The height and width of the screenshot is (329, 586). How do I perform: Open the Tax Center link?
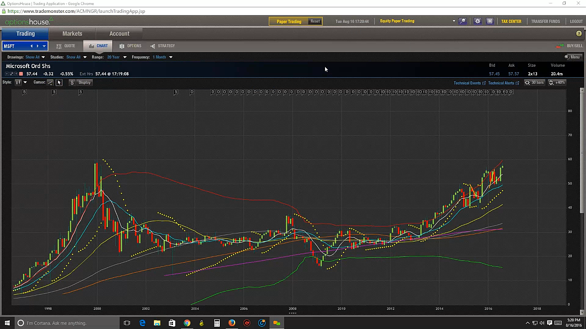(511, 21)
